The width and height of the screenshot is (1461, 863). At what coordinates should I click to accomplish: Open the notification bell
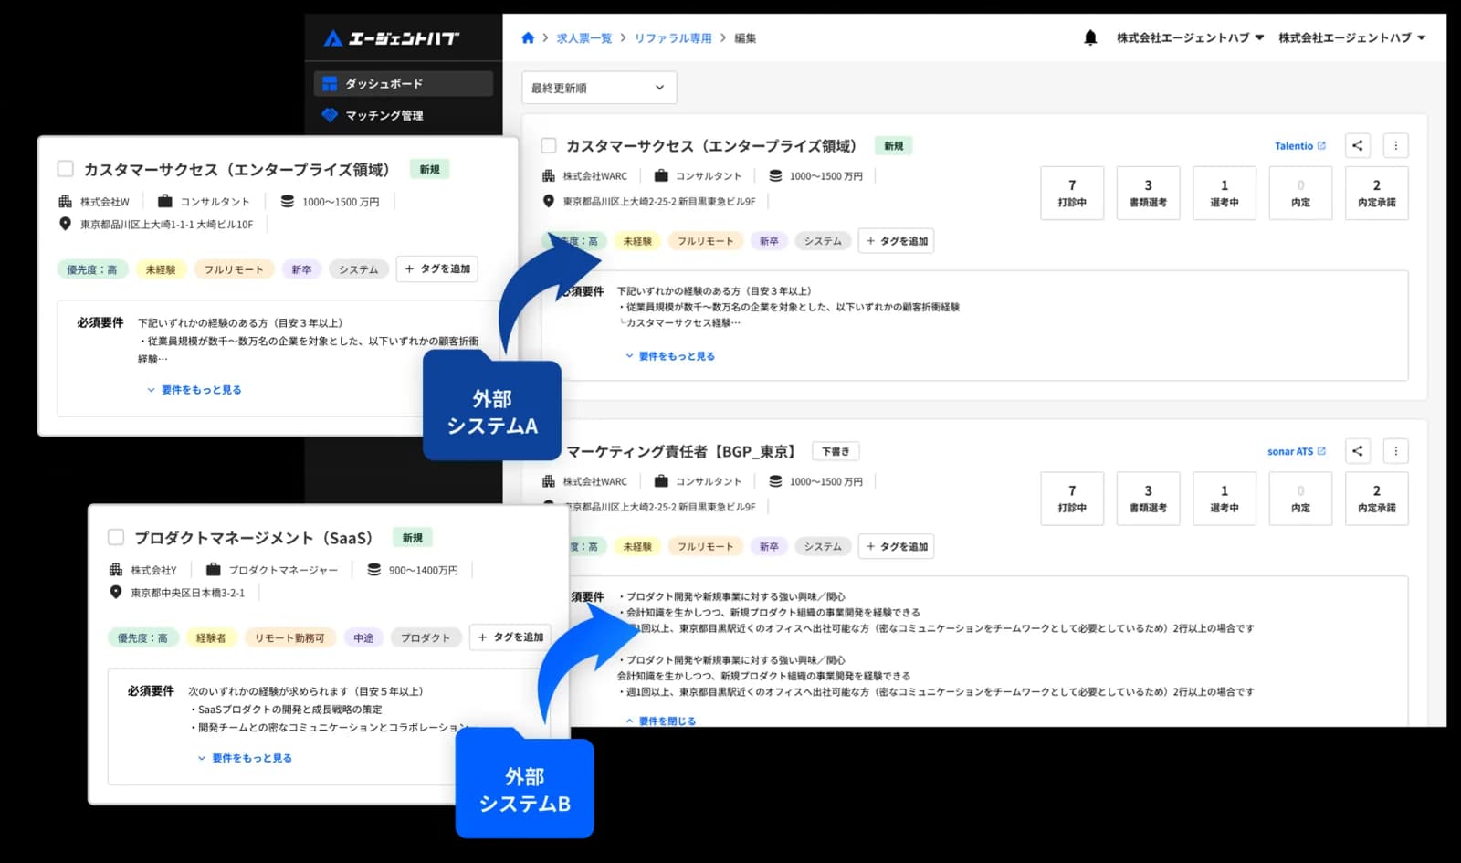pos(1090,37)
